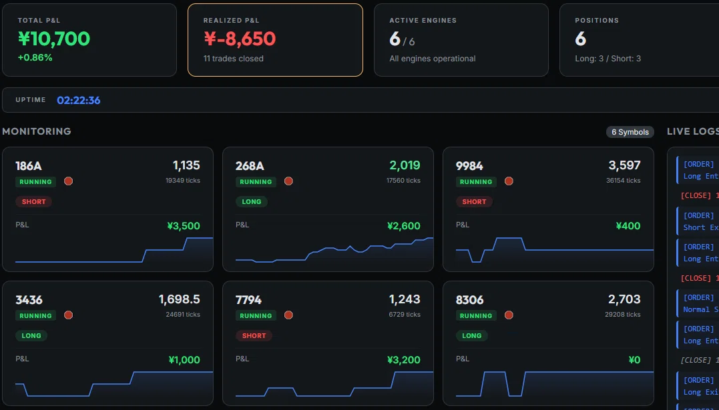
Task: Open the Positions summary card
Action: click(640, 40)
